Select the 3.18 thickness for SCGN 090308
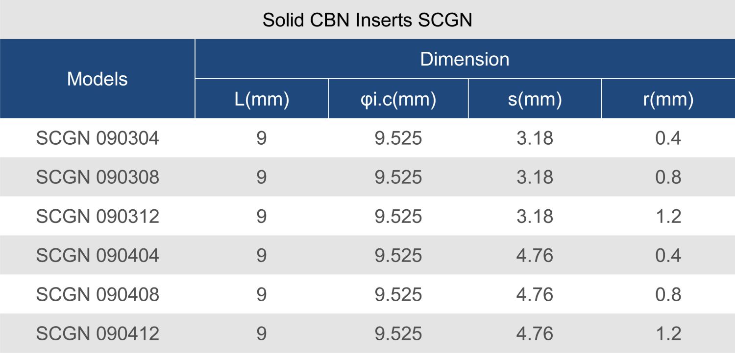Viewport: 735px width, 353px height. click(x=535, y=177)
